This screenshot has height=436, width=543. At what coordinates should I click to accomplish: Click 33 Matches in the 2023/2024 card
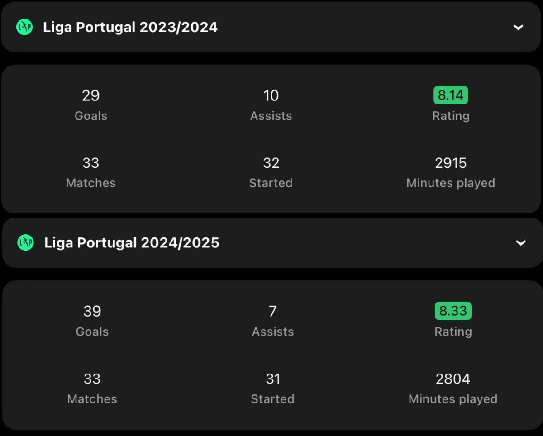91,172
